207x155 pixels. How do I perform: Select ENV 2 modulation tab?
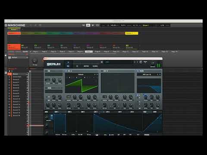(x=69, y=112)
